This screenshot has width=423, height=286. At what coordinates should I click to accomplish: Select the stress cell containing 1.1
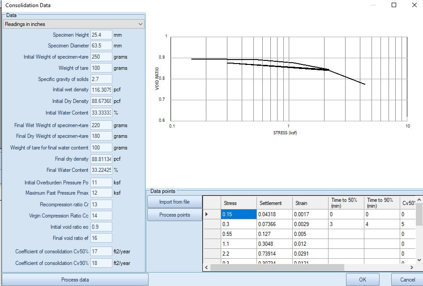coord(239,243)
